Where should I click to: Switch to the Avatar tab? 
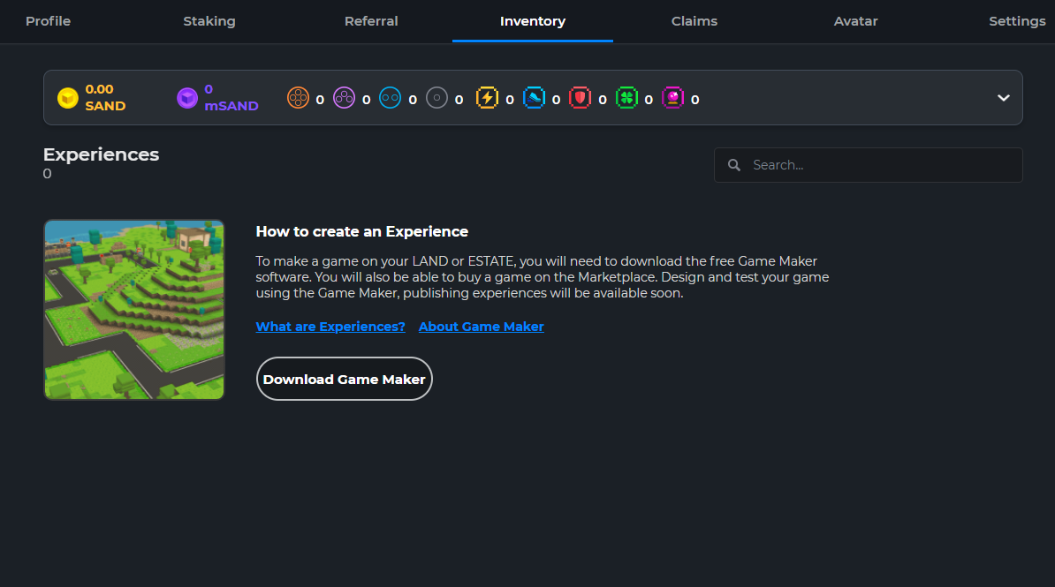[x=856, y=21]
